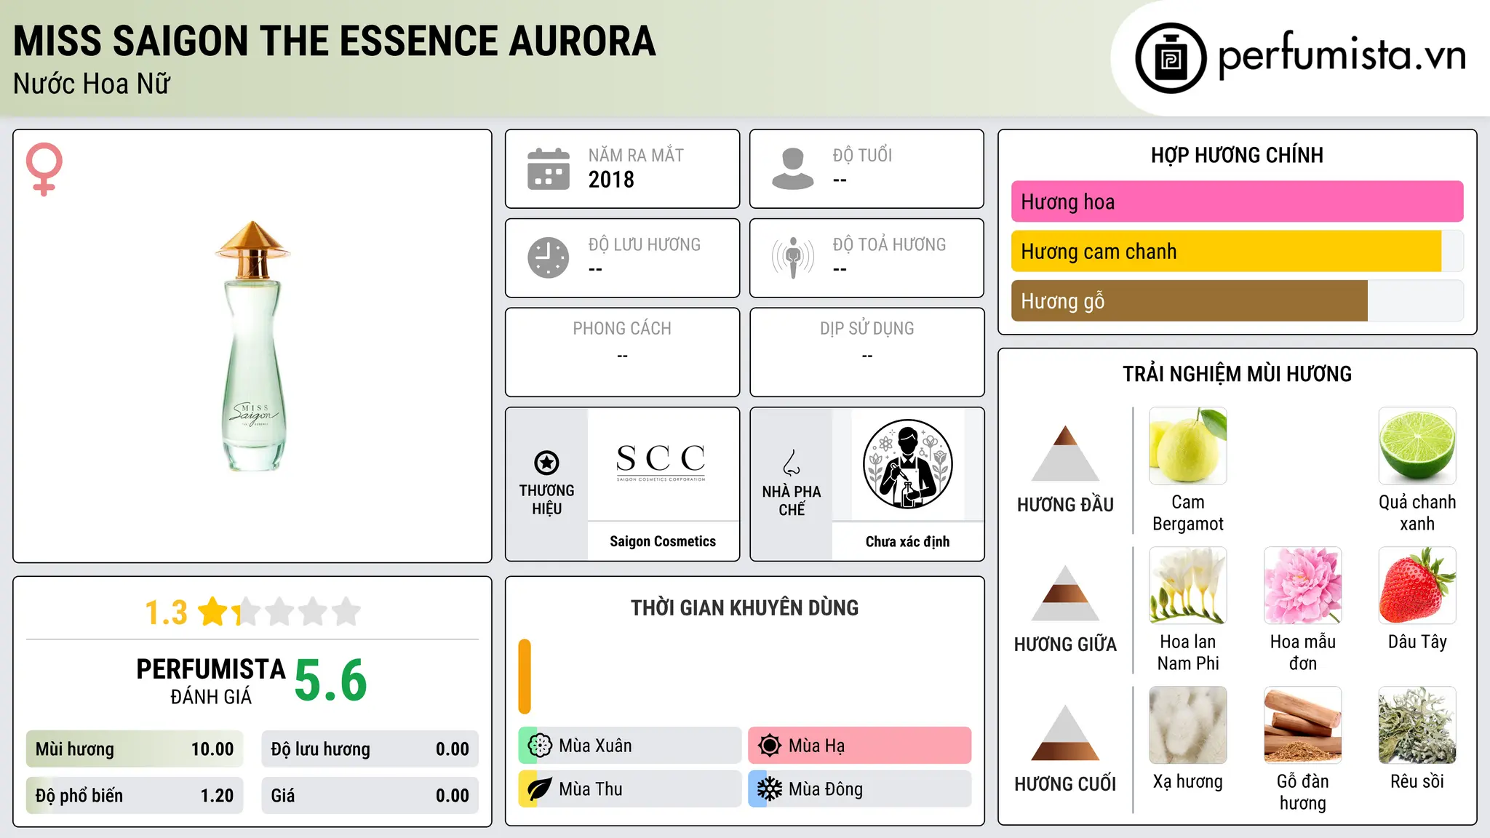Click the Perfumista score 5.6

(x=331, y=680)
